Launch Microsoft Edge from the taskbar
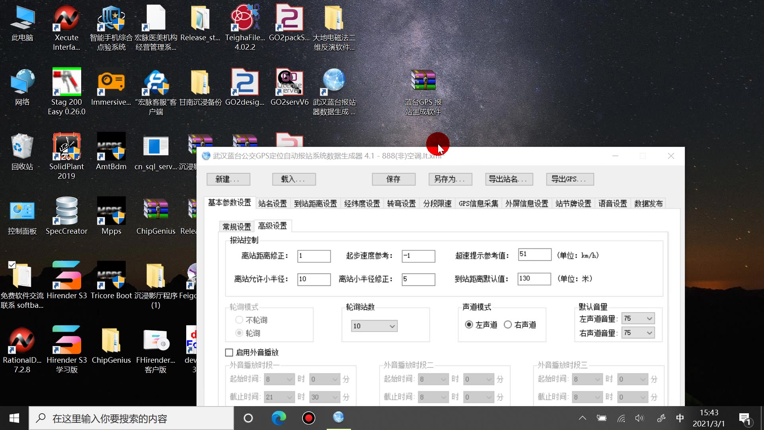The width and height of the screenshot is (764, 430). [279, 418]
